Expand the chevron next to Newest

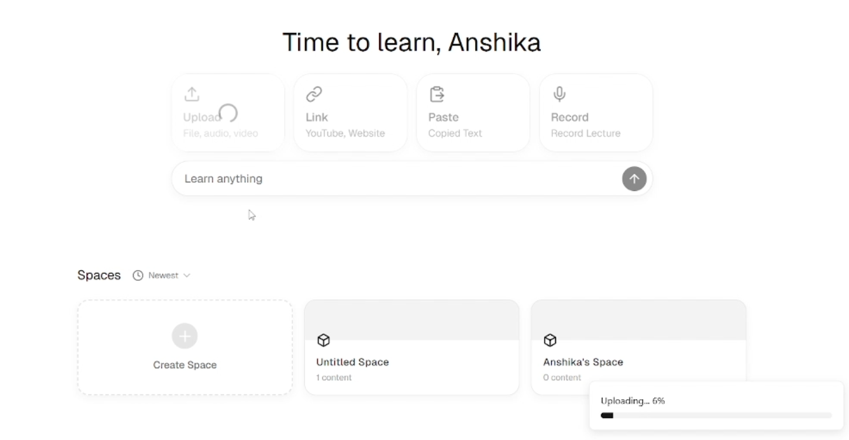coord(187,276)
